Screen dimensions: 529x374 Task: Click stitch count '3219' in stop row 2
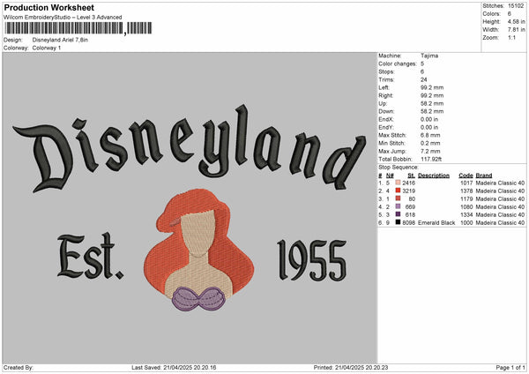click(408, 191)
